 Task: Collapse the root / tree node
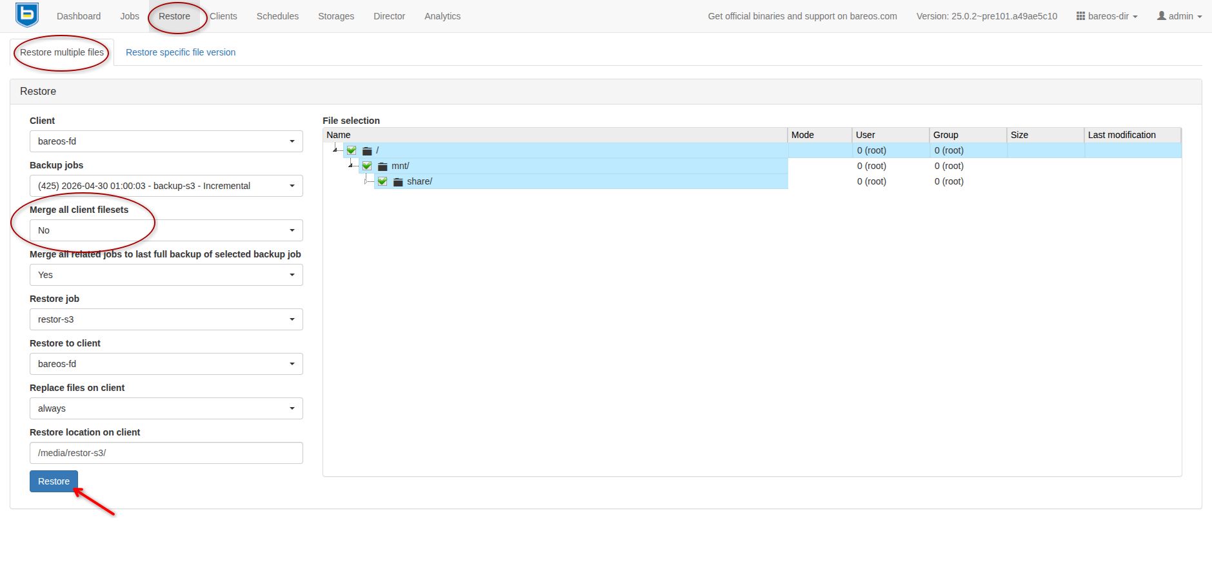click(x=335, y=150)
